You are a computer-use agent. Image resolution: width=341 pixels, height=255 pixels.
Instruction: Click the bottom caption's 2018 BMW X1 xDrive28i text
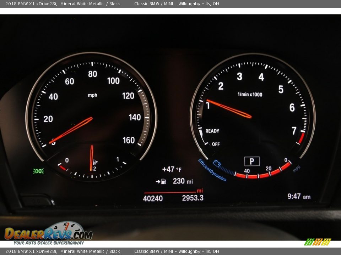pos(31,251)
